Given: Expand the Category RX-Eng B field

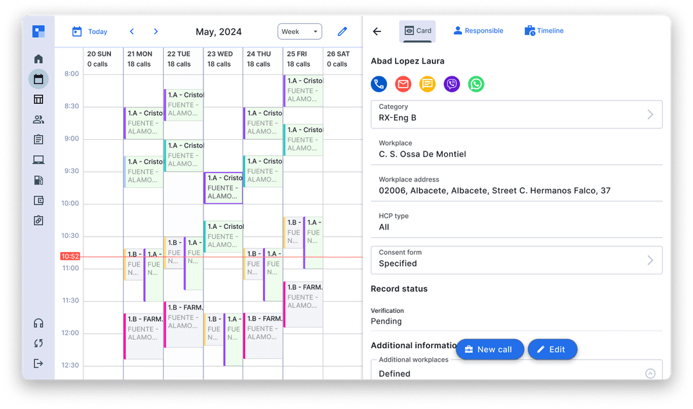Looking at the screenshot, I should click(x=516, y=114).
